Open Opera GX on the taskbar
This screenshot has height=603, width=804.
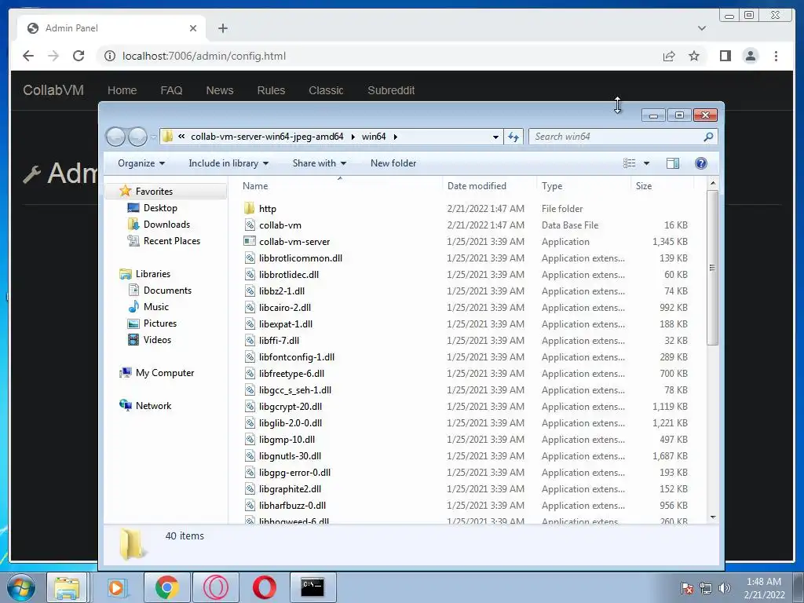[x=215, y=587]
